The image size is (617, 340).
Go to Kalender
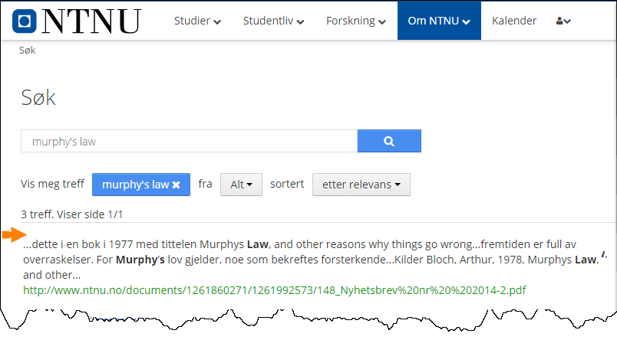[514, 21]
